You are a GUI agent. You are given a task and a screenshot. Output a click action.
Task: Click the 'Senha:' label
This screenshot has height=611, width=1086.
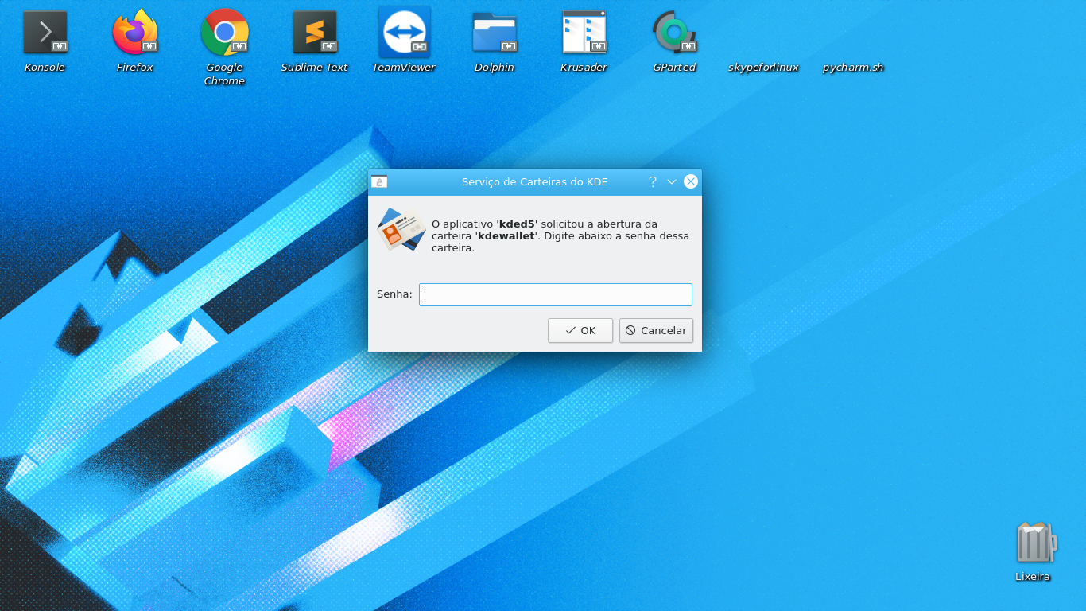[x=394, y=294]
